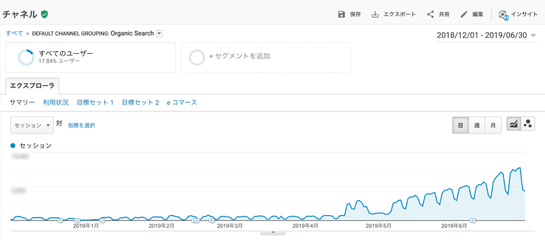Open the Organic Search channel dropdown arrow
This screenshot has height=240, width=545.
pos(159,33)
